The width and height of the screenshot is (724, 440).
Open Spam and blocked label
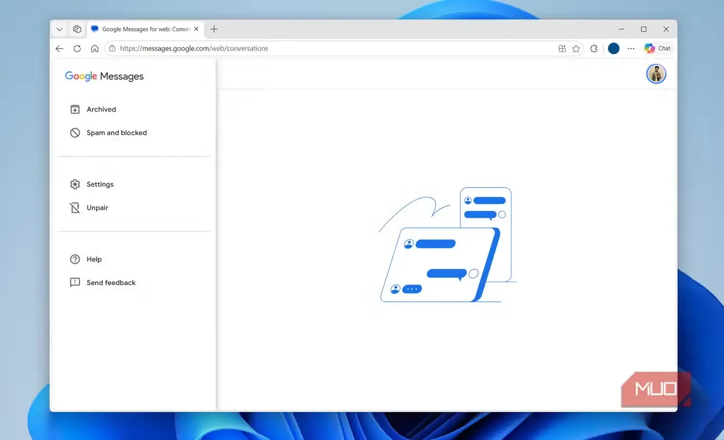(116, 133)
